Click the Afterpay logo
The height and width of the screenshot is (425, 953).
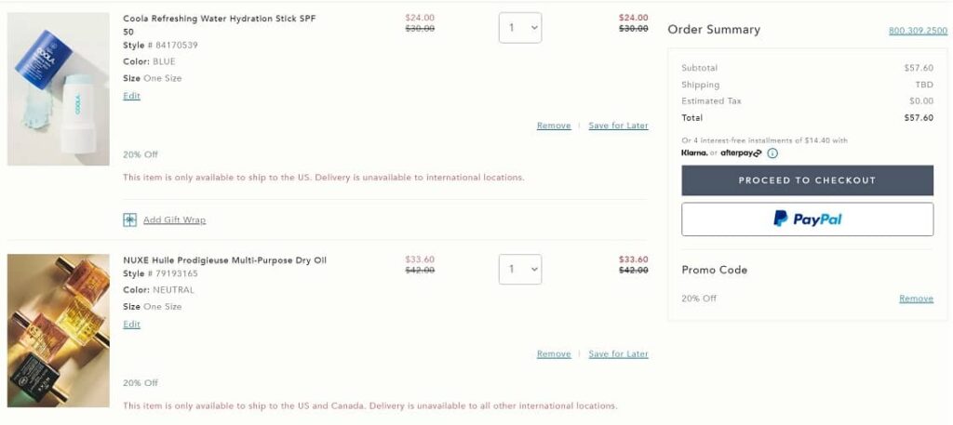click(741, 153)
